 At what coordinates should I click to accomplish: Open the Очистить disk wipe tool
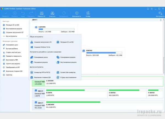(x=52, y=14)
